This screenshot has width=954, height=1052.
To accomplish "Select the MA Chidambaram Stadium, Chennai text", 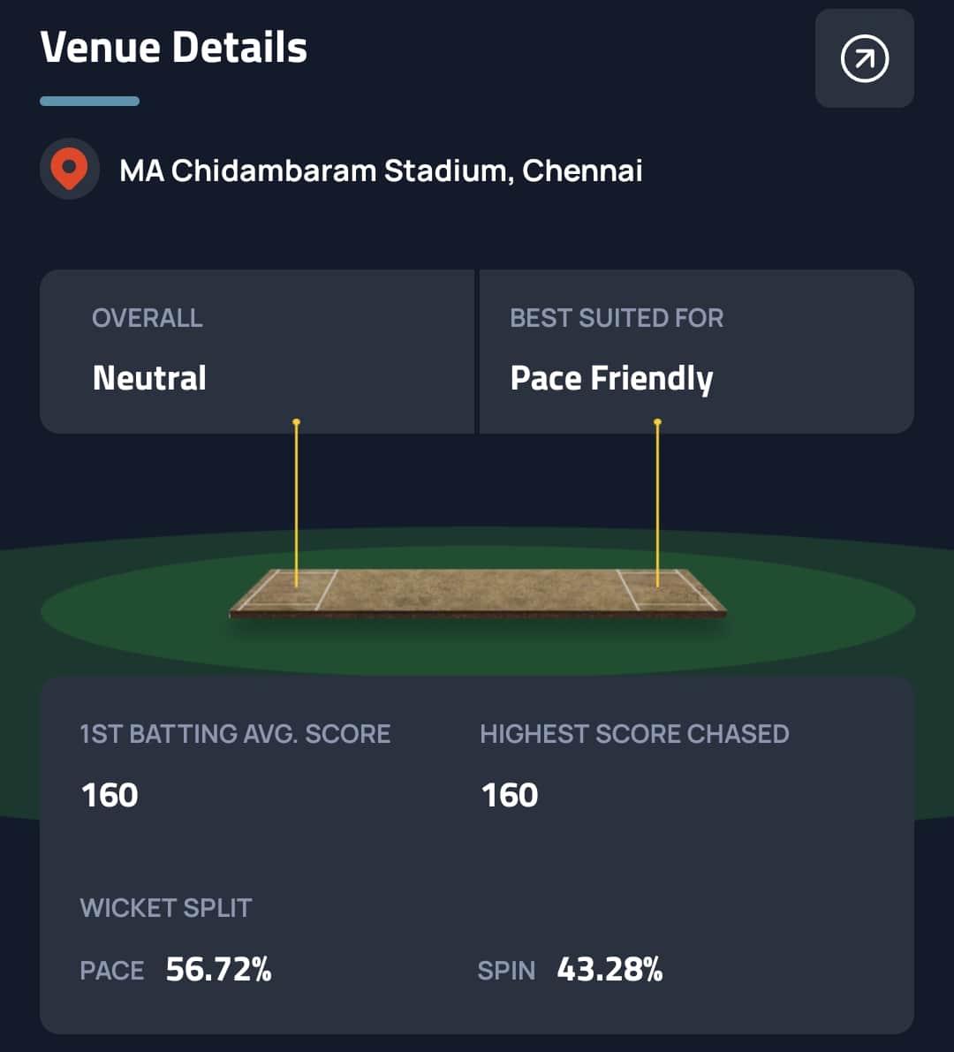I will [381, 170].
